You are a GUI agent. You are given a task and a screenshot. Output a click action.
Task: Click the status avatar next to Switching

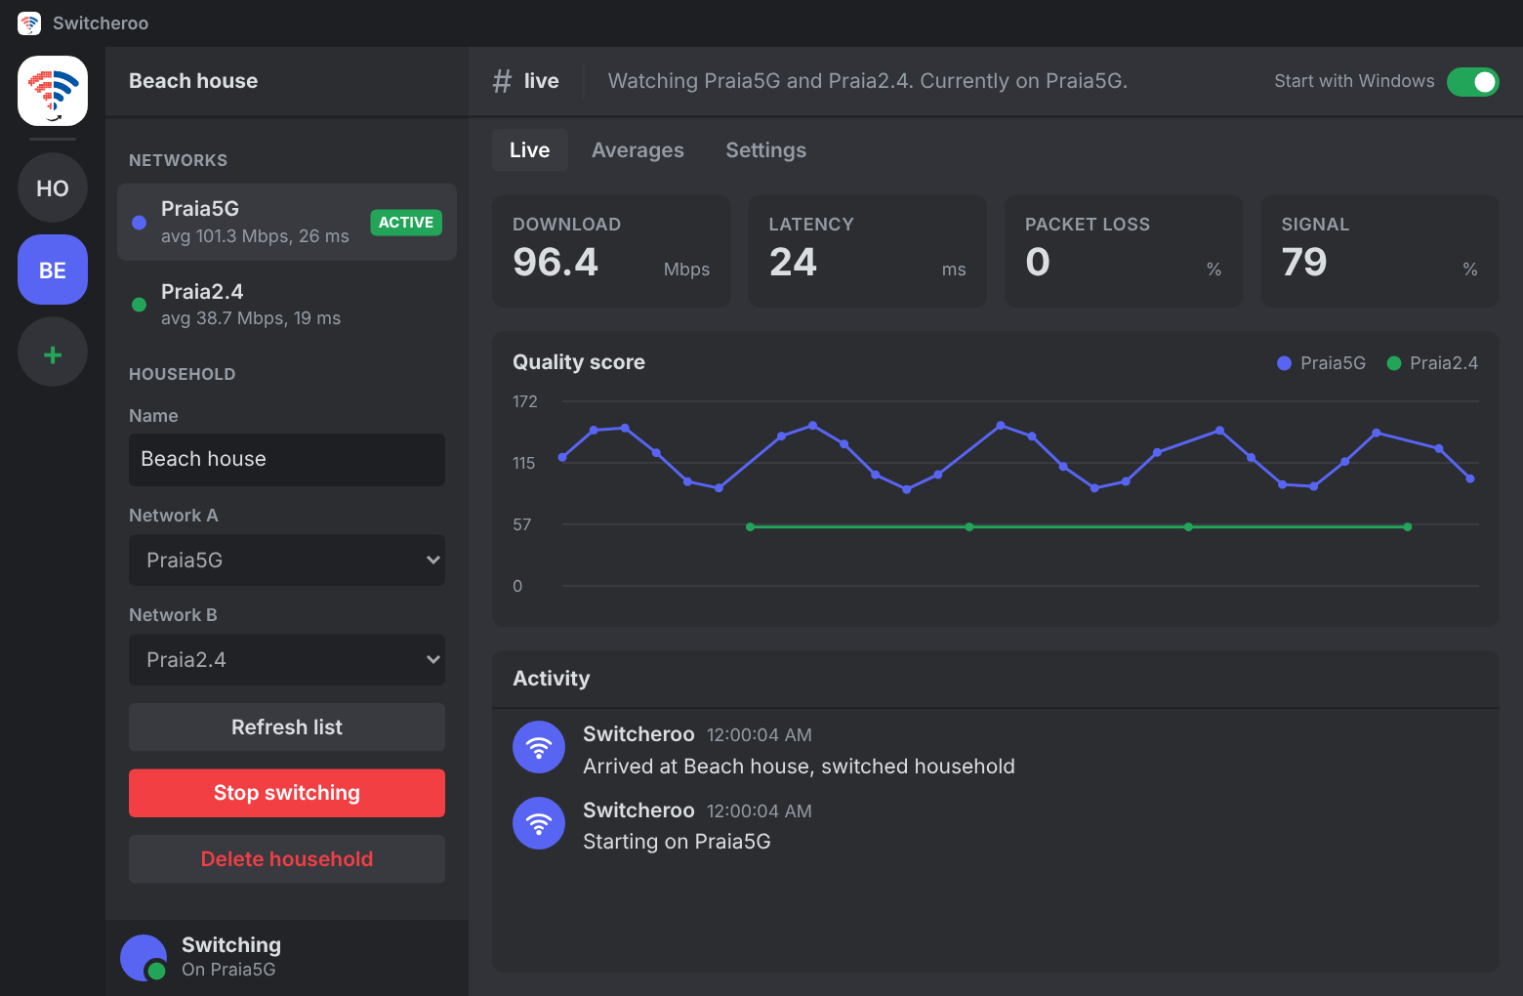(144, 958)
